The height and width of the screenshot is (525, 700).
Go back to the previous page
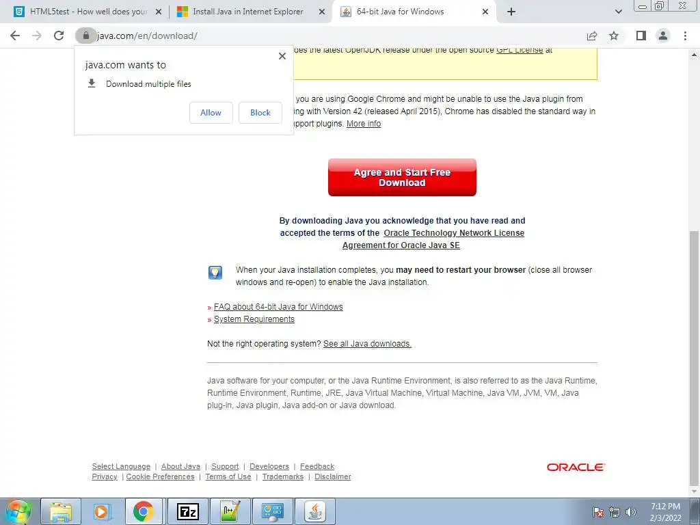tap(15, 36)
